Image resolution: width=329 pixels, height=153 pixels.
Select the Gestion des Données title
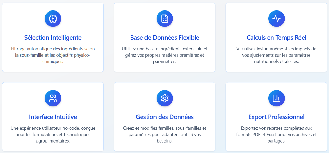tap(165, 117)
